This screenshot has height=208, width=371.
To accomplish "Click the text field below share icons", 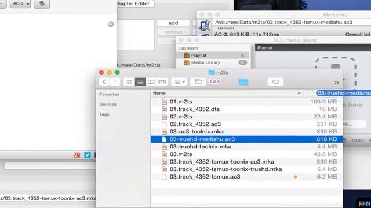I will tap(50, 166).
